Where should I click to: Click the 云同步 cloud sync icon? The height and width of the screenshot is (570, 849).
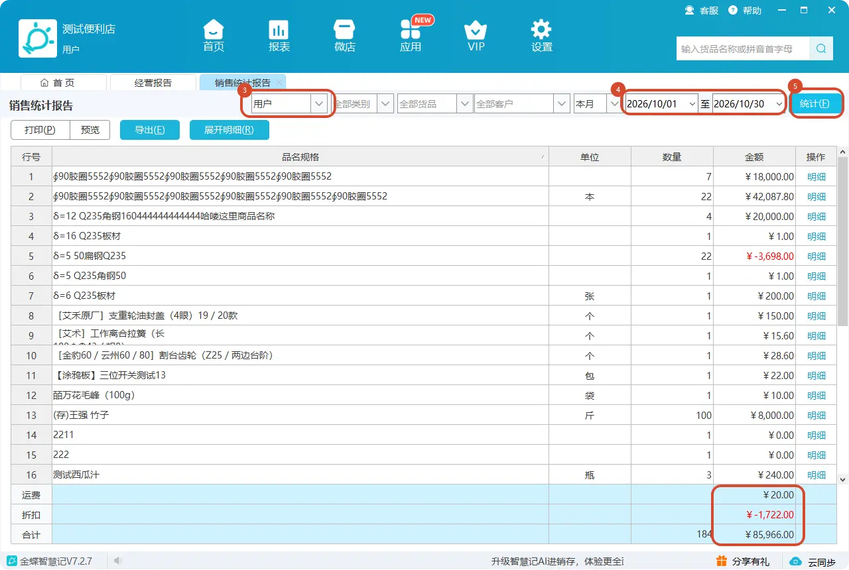pyautogui.click(x=796, y=561)
